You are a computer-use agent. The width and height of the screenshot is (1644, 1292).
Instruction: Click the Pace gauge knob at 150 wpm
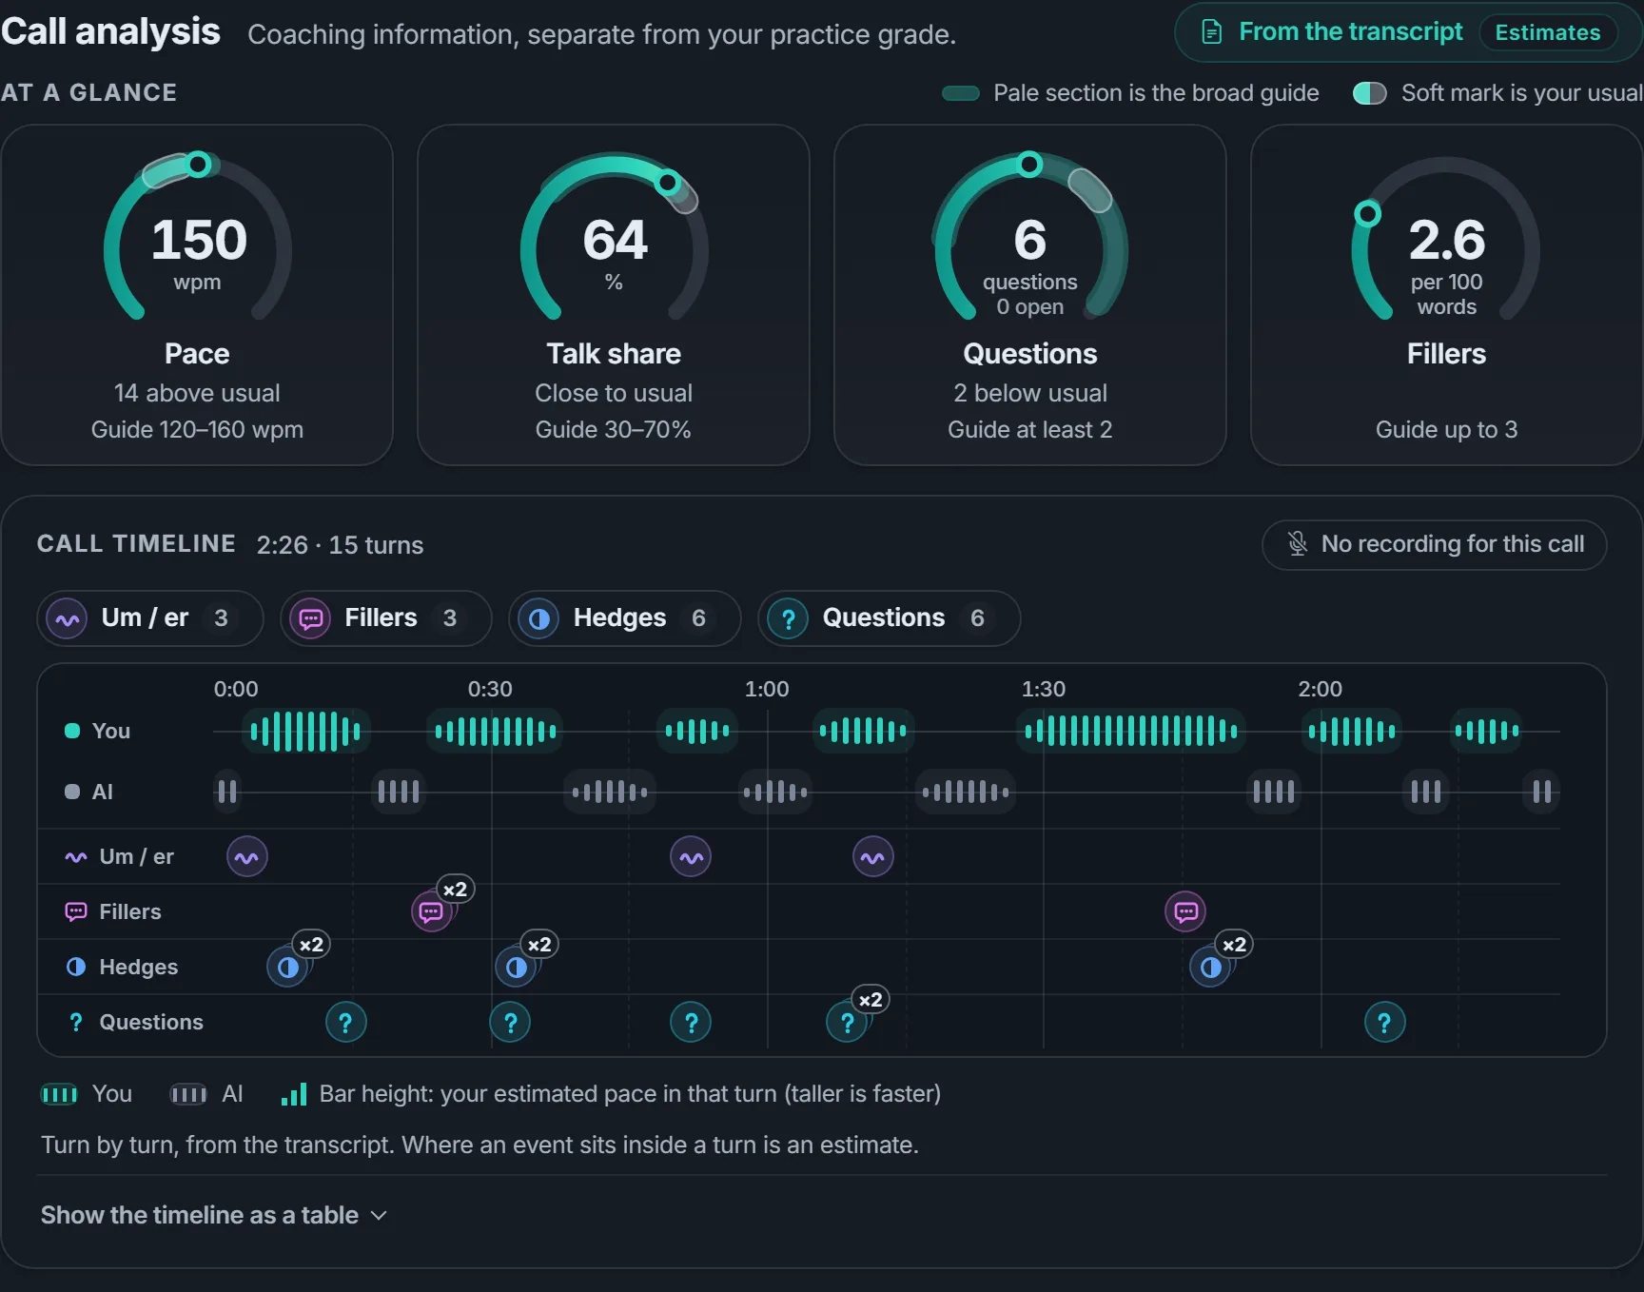point(198,165)
